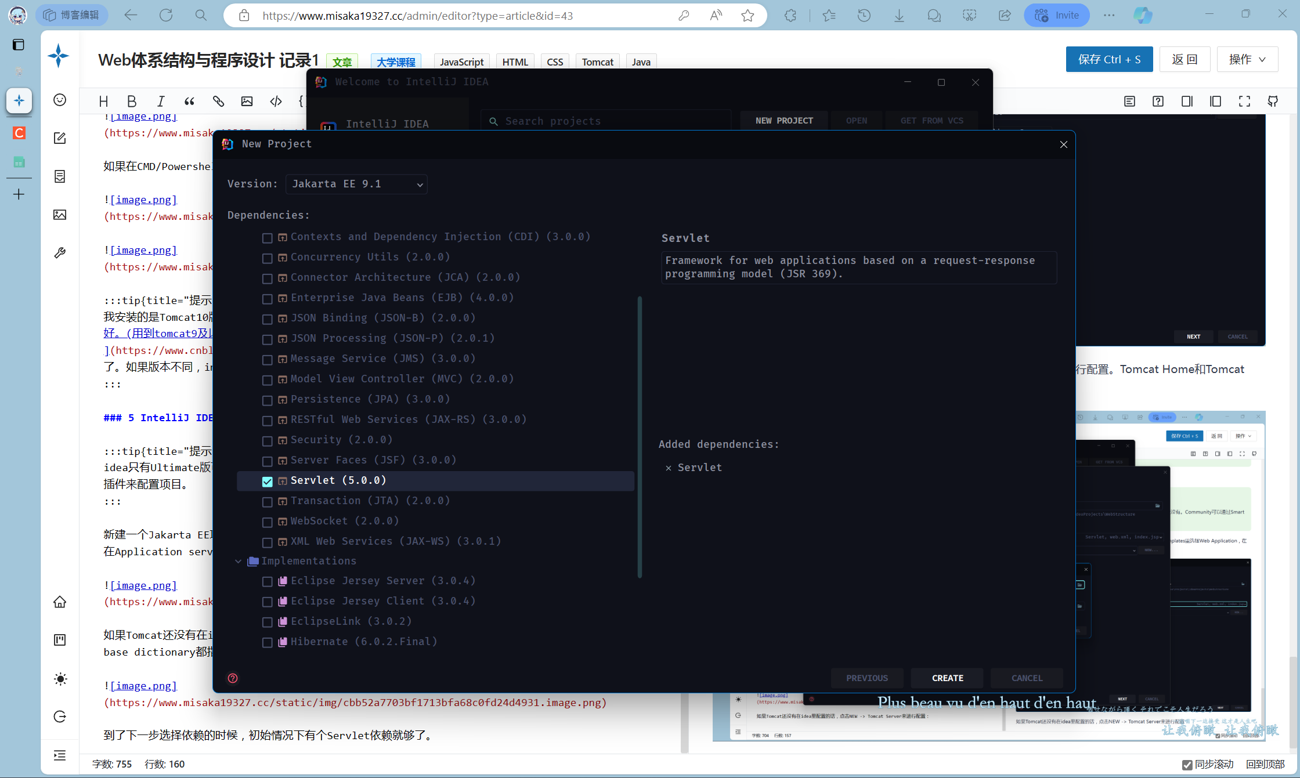Screen dimensions: 1300x778
Task: Open the 操作 actions dropdown
Action: [1247, 59]
